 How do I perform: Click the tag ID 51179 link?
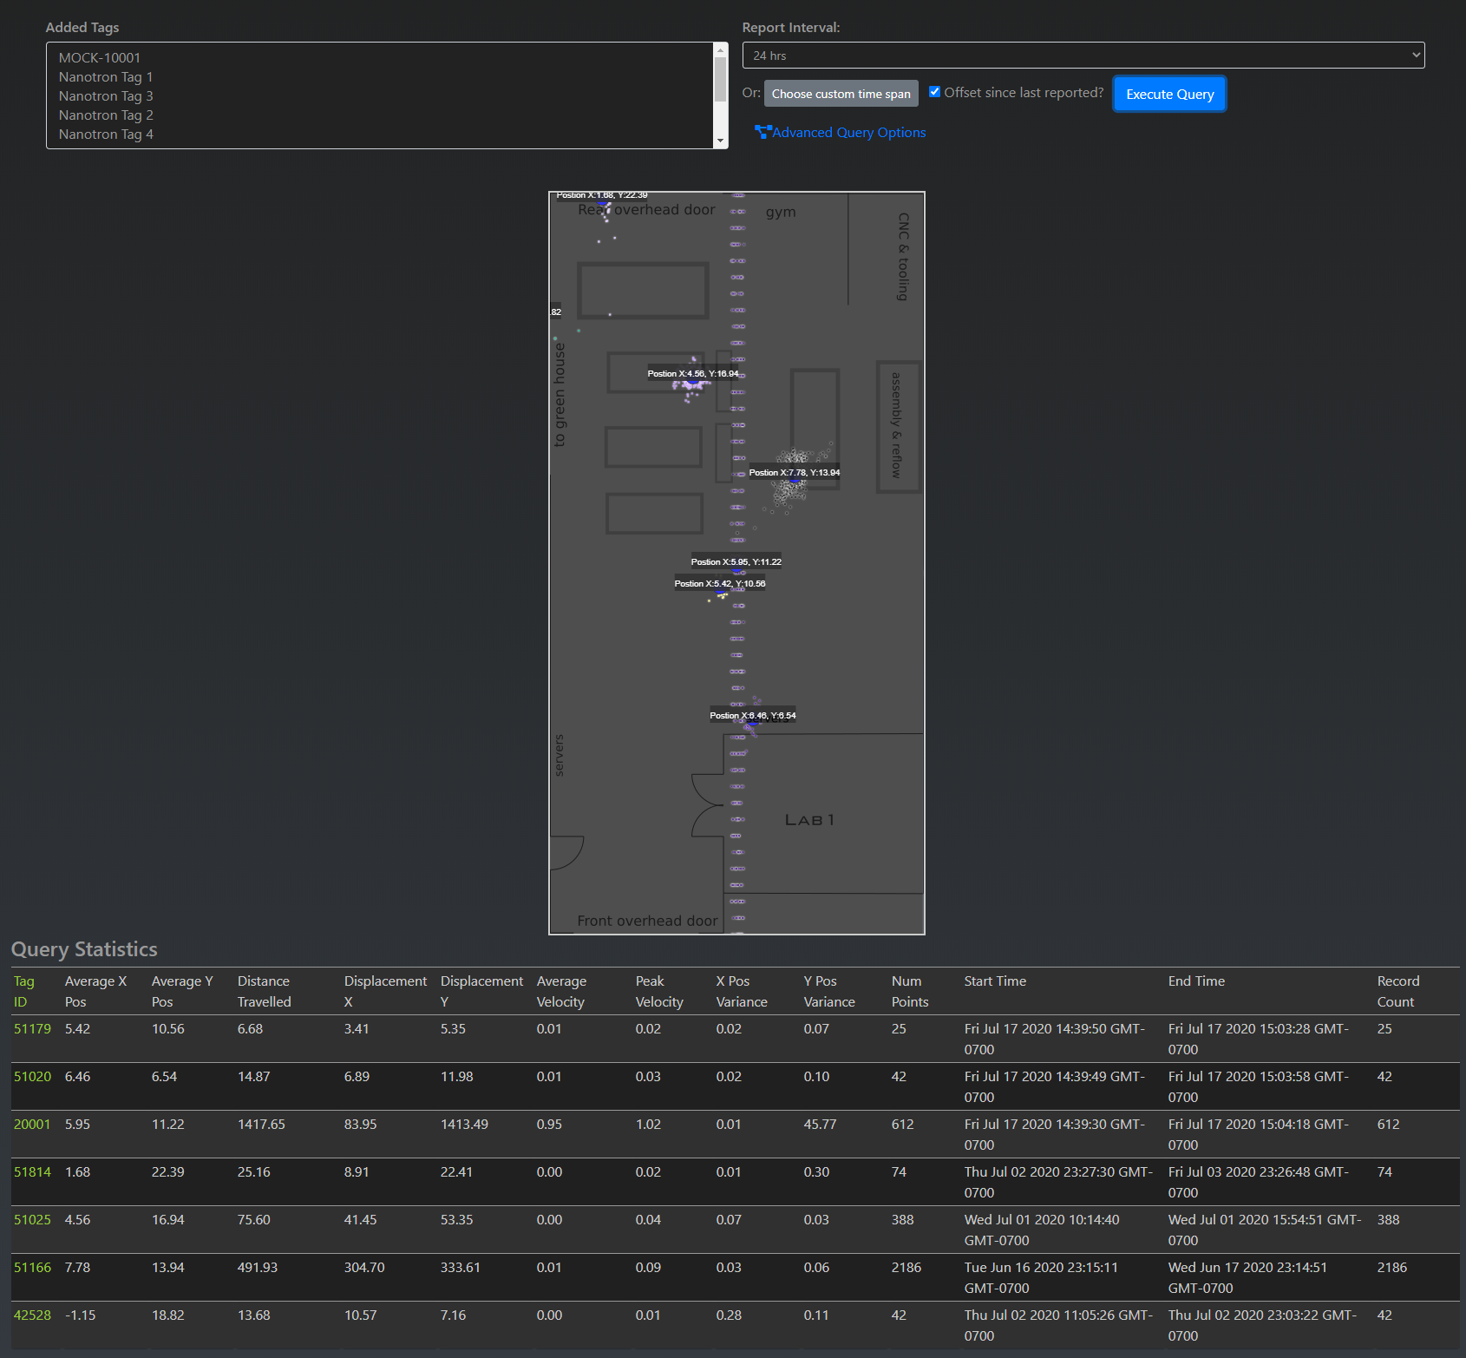pyautogui.click(x=32, y=1029)
